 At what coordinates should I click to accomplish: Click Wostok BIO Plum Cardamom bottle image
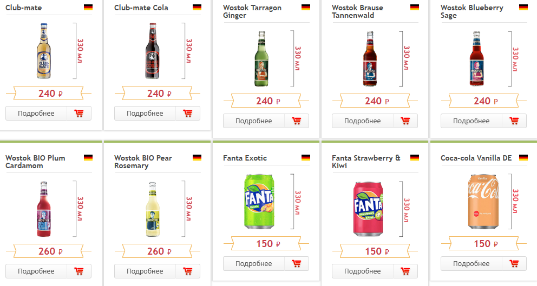(44, 209)
